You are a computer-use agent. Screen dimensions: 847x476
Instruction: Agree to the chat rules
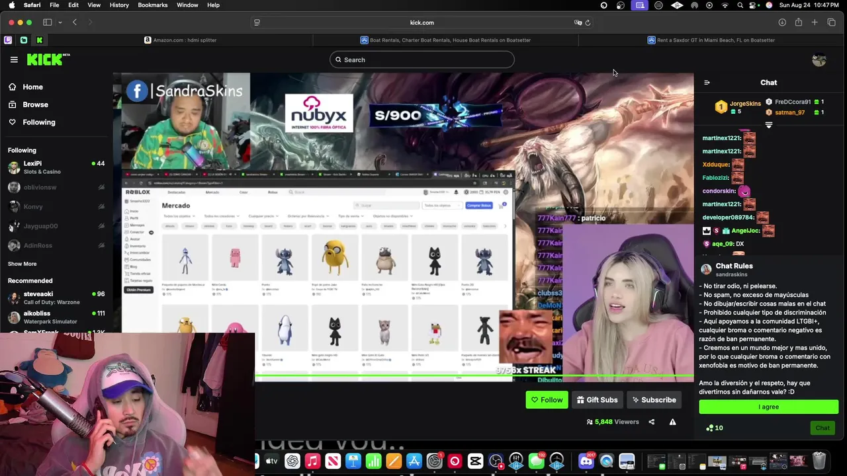[768, 407]
